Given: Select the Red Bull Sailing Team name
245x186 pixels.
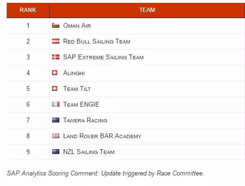Looking at the screenshot, I should [97, 41].
